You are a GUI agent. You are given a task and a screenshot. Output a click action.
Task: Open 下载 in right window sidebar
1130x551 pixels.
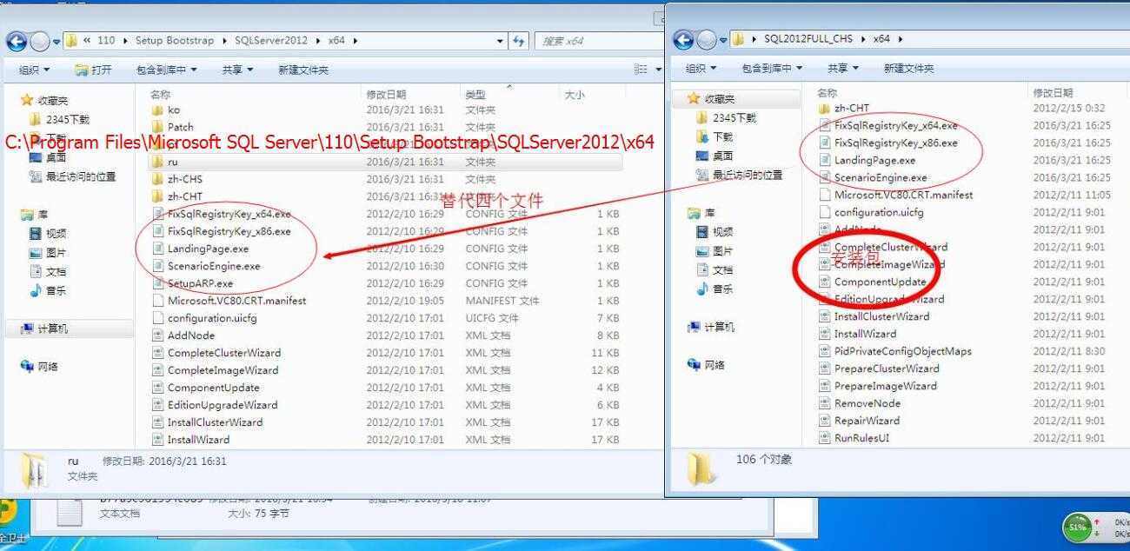[714, 136]
